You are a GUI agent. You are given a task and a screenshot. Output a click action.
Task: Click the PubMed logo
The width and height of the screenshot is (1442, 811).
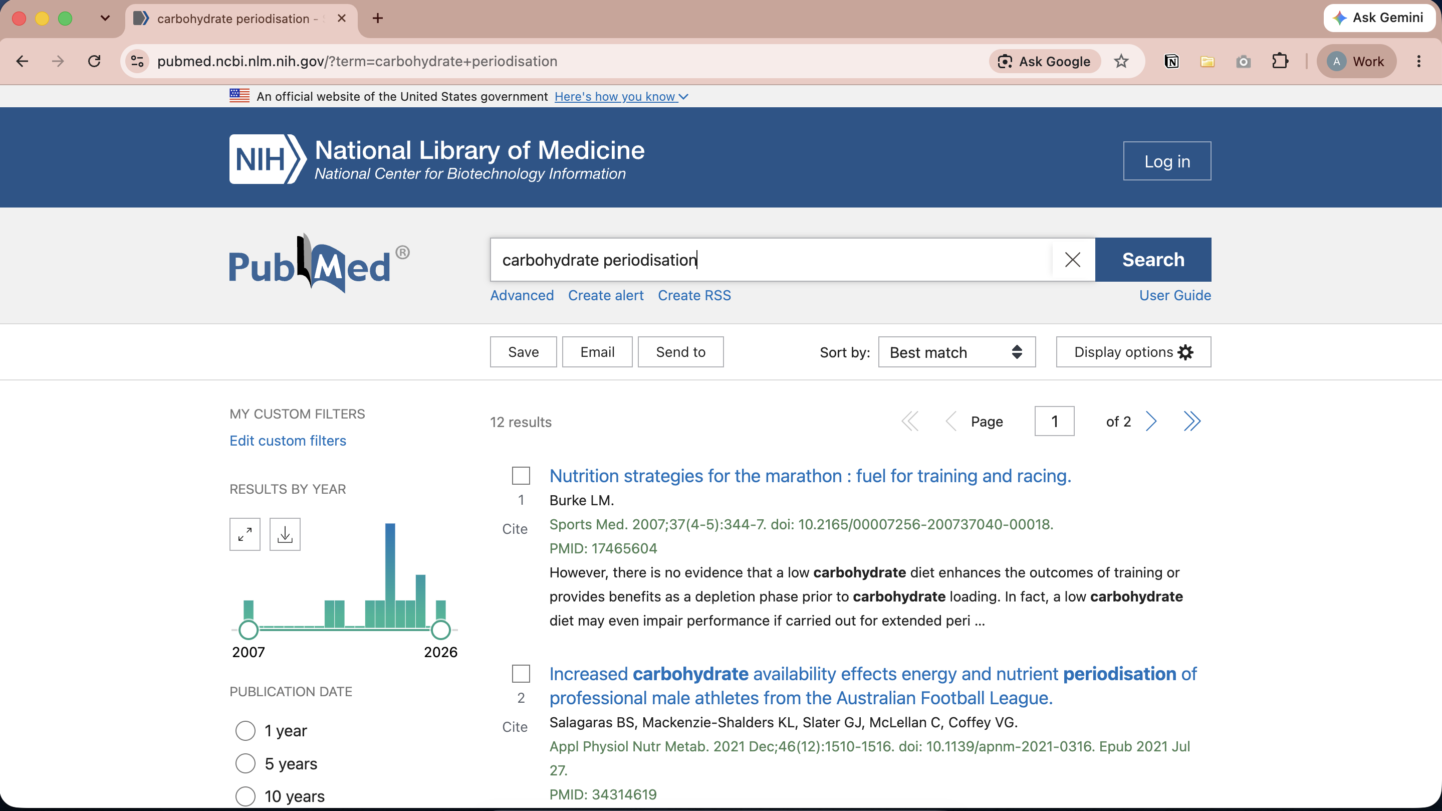coord(319,262)
